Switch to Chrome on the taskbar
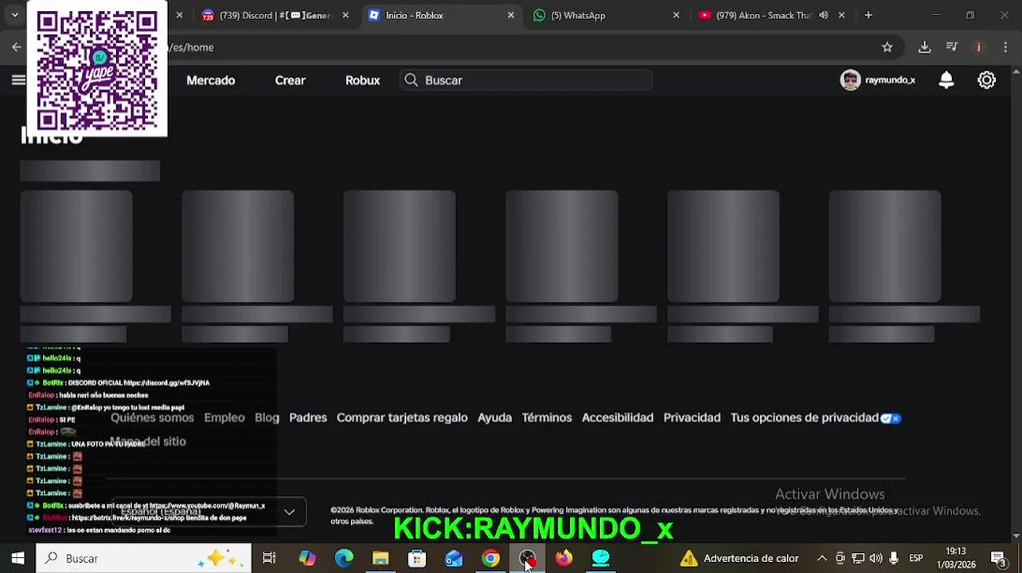This screenshot has height=573, width=1022. point(490,558)
